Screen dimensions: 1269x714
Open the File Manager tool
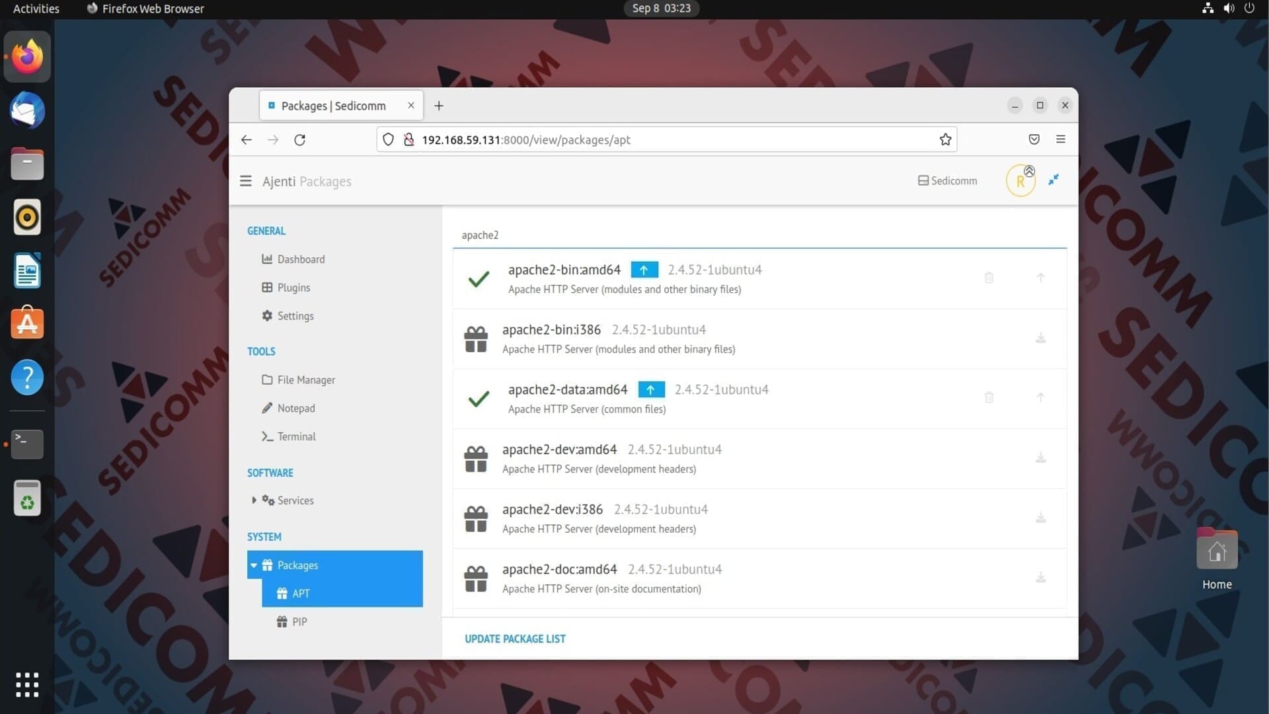[305, 380]
